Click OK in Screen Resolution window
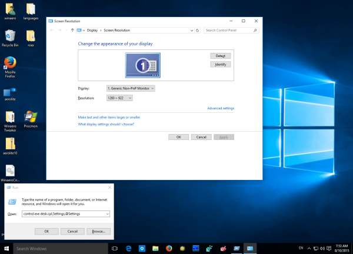The image size is (353, 254). click(x=178, y=137)
